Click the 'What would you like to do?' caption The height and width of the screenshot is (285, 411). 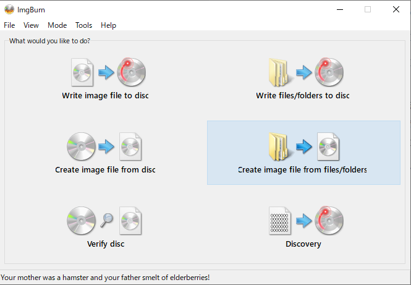click(x=49, y=41)
